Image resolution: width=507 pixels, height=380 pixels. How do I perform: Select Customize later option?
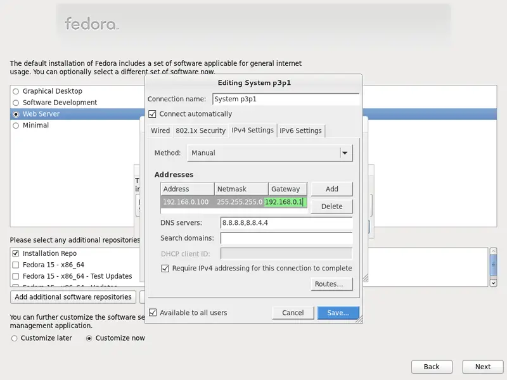click(14, 338)
